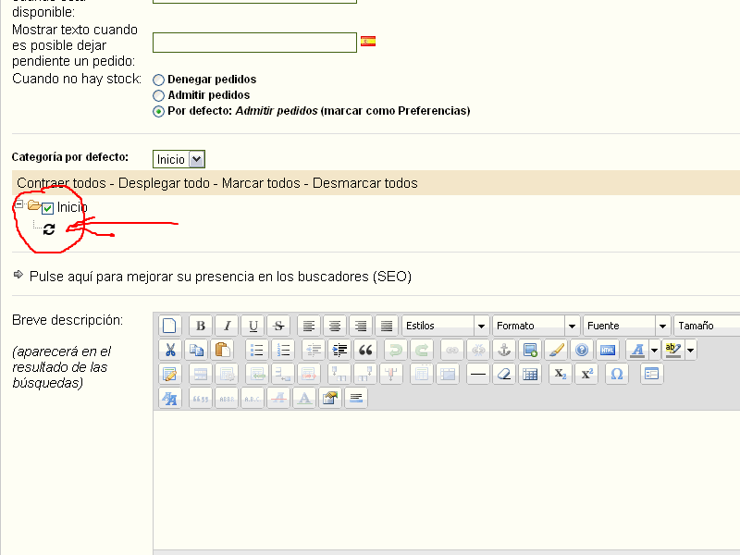Open the Categoría por defecto dropdown
The height and width of the screenshot is (555, 740).
179,159
